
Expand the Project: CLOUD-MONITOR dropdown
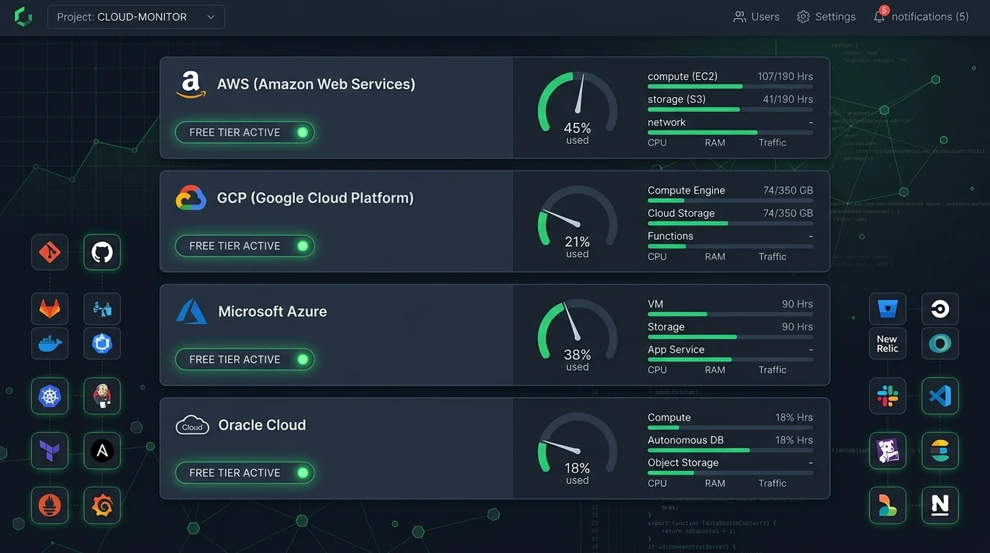[136, 17]
